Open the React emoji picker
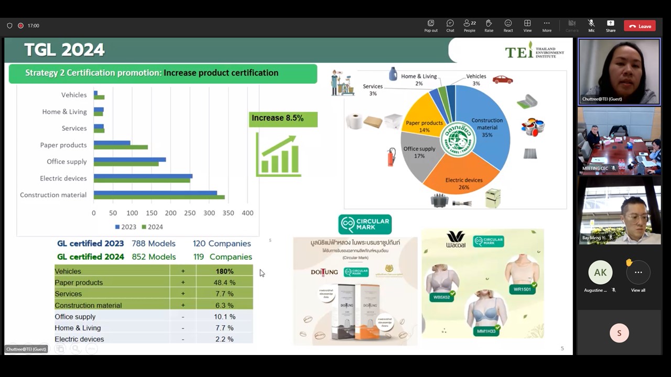The image size is (671, 377). pos(508,26)
